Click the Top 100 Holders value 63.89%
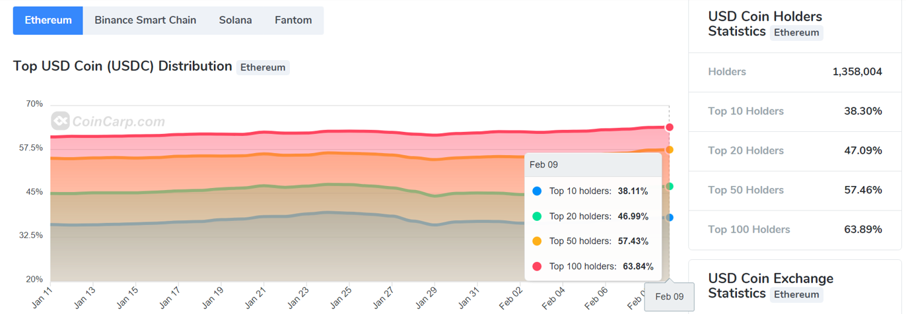Image resolution: width=906 pixels, height=314 pixels. (863, 230)
